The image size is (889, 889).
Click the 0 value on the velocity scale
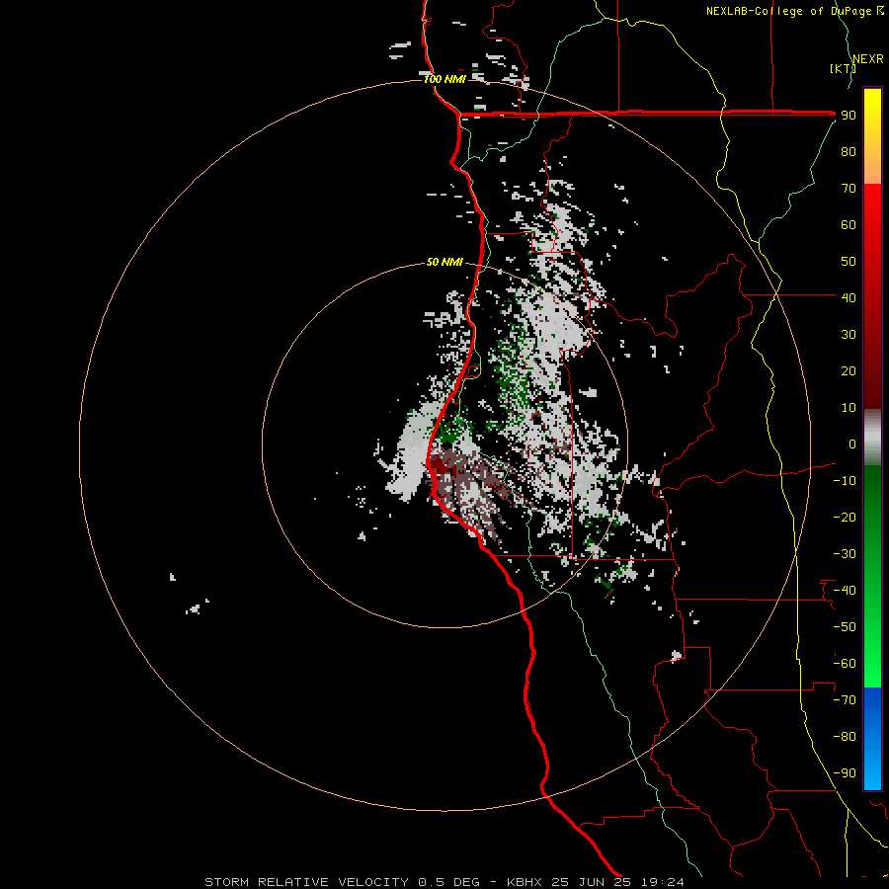[x=852, y=444]
